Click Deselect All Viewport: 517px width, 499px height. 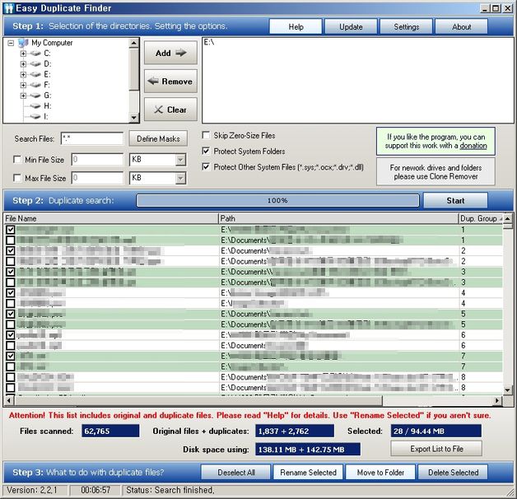coord(236,473)
